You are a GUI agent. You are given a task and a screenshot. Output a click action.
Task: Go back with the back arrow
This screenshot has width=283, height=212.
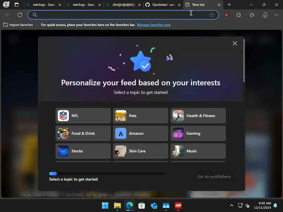coord(7,15)
